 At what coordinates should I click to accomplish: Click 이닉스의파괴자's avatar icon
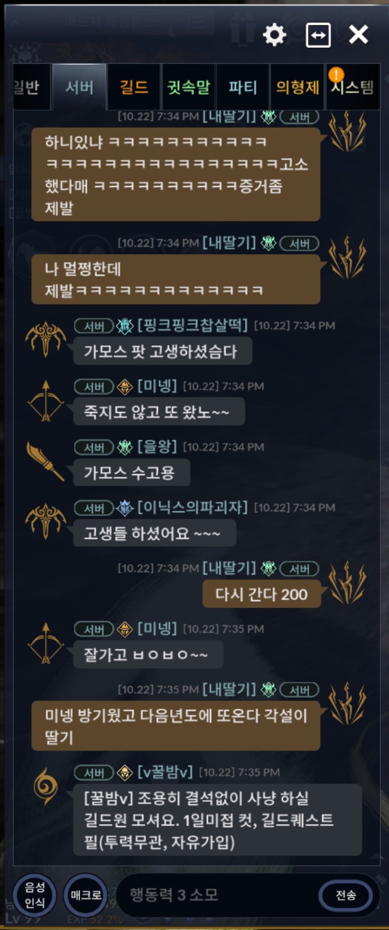click(x=46, y=521)
